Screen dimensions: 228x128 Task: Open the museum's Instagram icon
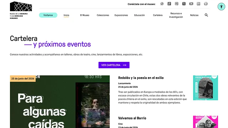pos(177,4)
